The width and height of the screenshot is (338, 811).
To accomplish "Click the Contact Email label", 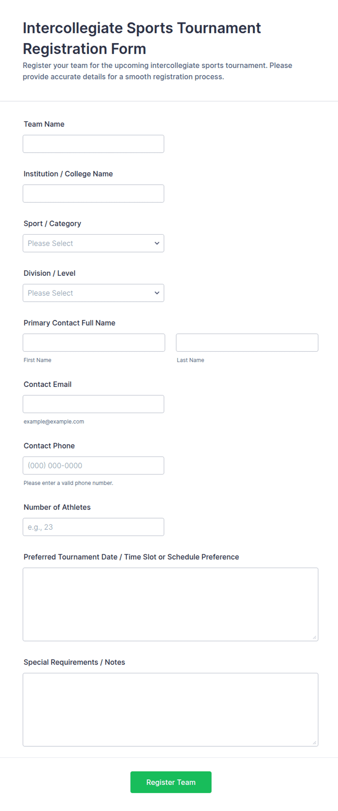I will coord(48,384).
